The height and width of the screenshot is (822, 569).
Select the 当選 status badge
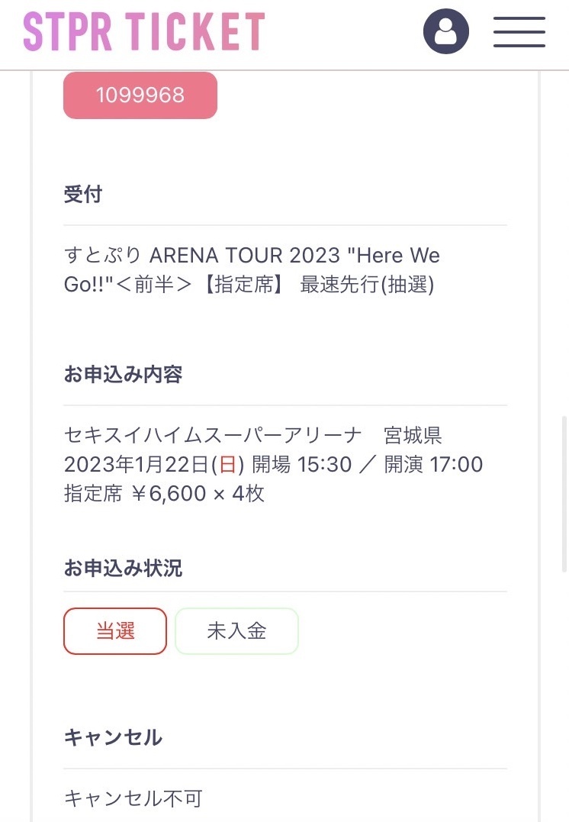tap(115, 631)
